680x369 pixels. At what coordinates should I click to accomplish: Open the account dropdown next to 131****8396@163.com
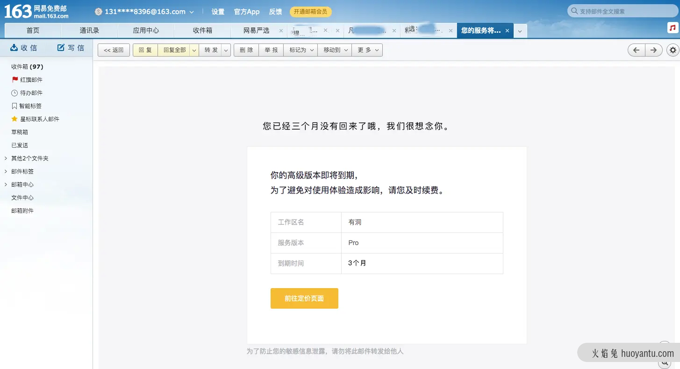[x=192, y=12]
